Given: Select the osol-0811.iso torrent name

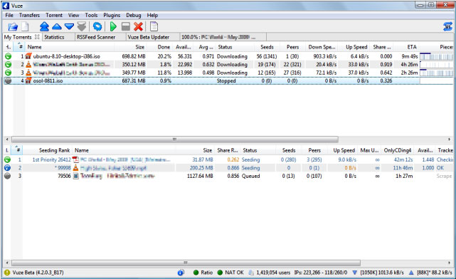Looking at the screenshot, I should point(48,80).
